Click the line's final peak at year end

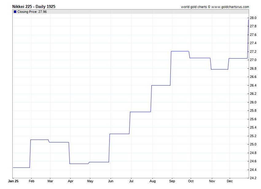[248, 20]
